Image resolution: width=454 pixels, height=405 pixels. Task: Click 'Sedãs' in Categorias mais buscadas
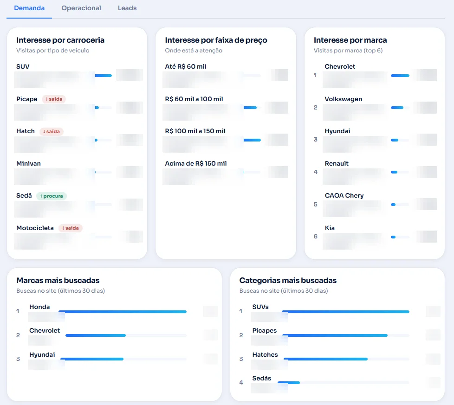[262, 379]
